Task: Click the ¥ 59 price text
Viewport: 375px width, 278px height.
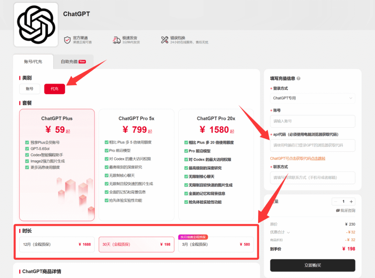Action: tap(57, 130)
